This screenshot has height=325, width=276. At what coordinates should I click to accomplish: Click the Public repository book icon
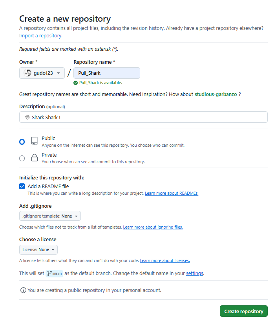coord(35,141)
